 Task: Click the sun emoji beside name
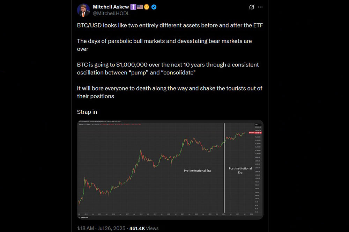(146, 7)
